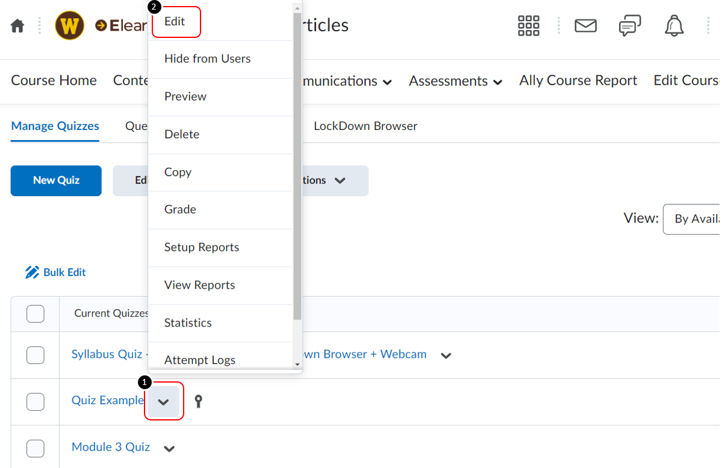This screenshot has height=468, width=728.
Task: Click the key icon beside Quiz Example
Action: pyautogui.click(x=198, y=401)
